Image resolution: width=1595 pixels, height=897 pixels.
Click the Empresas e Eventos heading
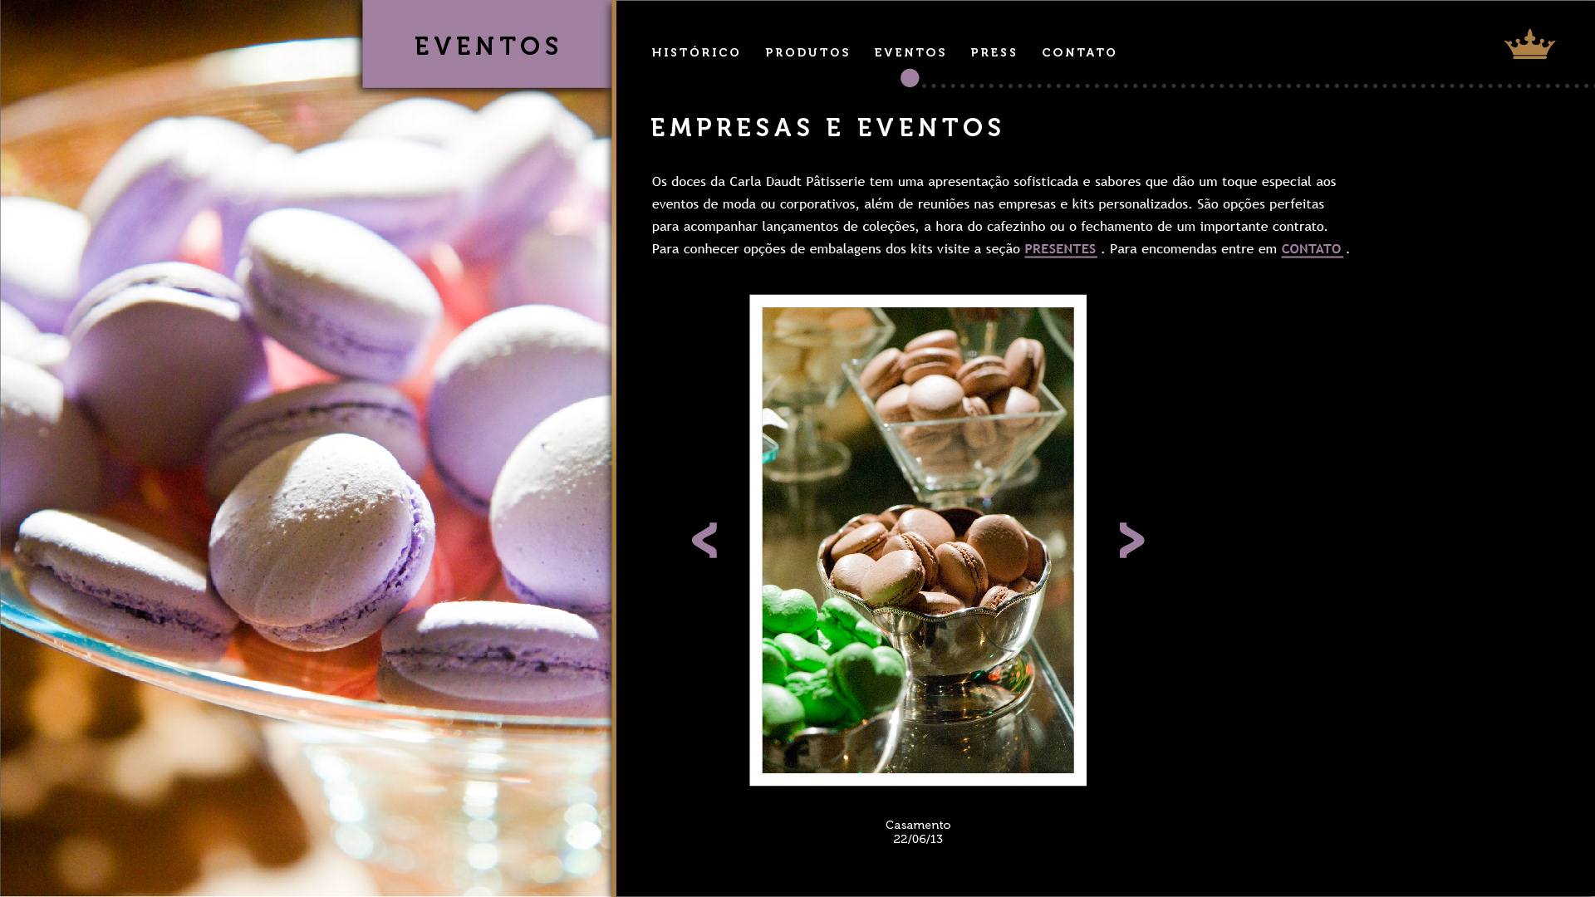click(x=827, y=127)
